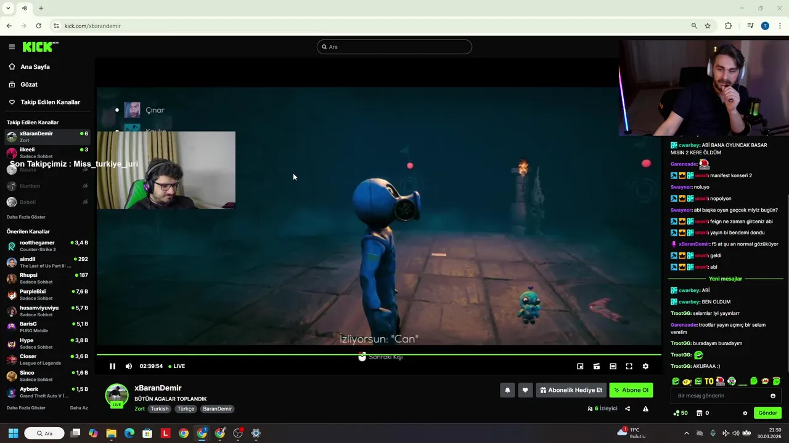Open Chrome tab search dropdown arrow
The width and height of the screenshot is (789, 443).
point(8,8)
